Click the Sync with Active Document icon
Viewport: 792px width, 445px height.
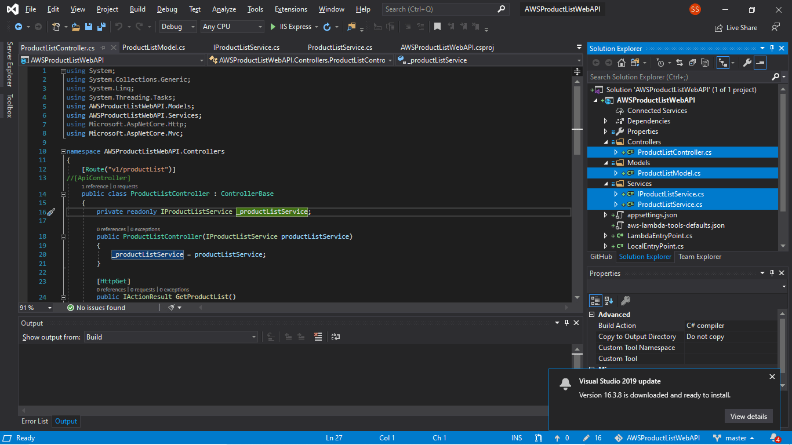click(x=680, y=62)
